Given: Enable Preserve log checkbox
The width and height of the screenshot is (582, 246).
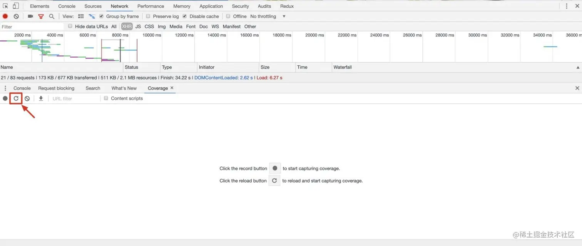Looking at the screenshot, I should pos(148,16).
